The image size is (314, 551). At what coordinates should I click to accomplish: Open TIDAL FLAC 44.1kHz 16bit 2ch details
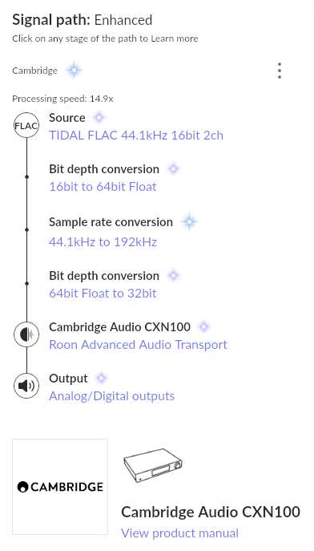coord(136,136)
